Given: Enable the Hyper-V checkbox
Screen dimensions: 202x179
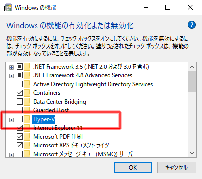Looking at the screenshot, I should point(19,119).
